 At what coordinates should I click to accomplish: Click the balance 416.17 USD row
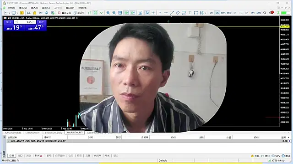tap(148, 141)
